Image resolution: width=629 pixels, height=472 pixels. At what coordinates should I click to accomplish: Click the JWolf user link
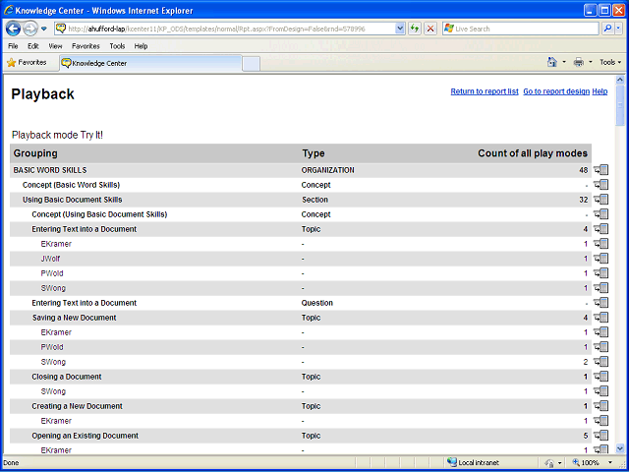(x=50, y=259)
